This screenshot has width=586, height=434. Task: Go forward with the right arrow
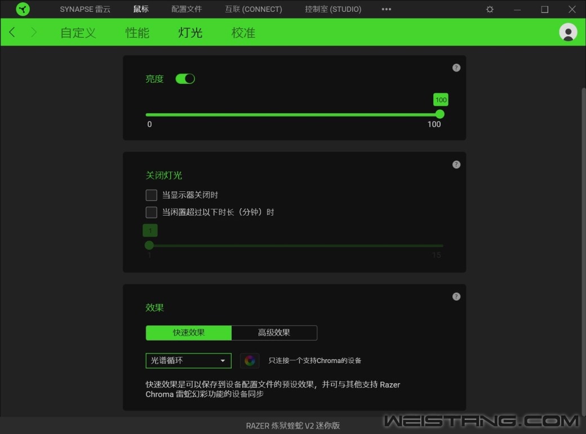pyautogui.click(x=34, y=32)
